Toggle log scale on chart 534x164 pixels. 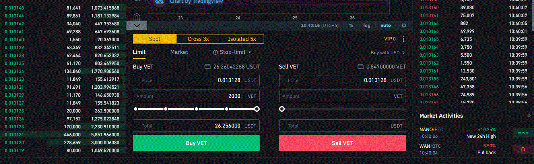tap(367, 25)
